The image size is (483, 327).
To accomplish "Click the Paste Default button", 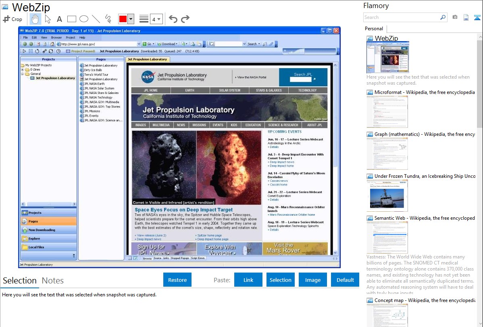I will 345,280.
